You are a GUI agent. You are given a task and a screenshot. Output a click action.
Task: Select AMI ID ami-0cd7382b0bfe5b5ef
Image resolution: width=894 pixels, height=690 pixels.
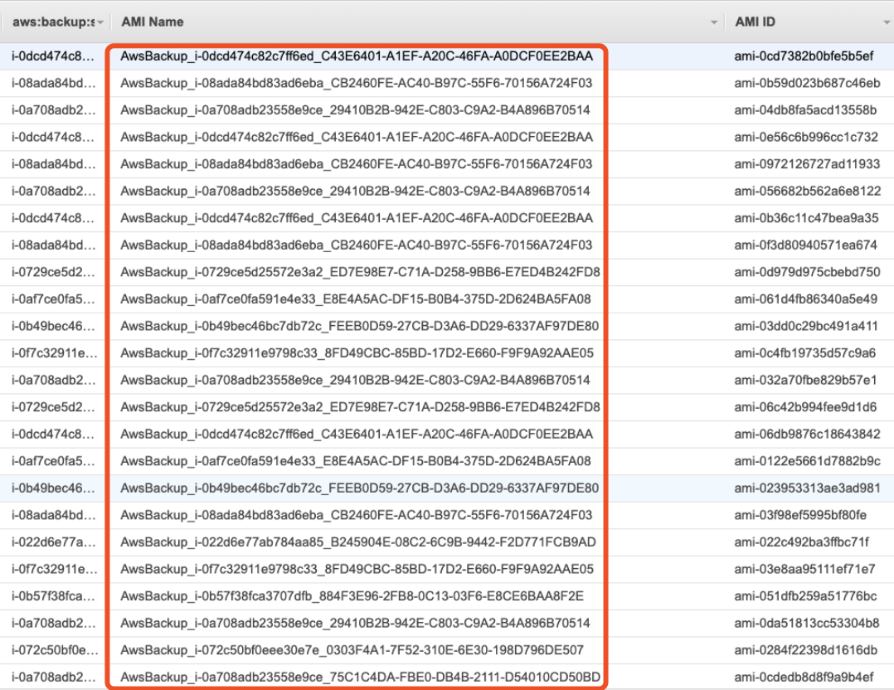804,56
